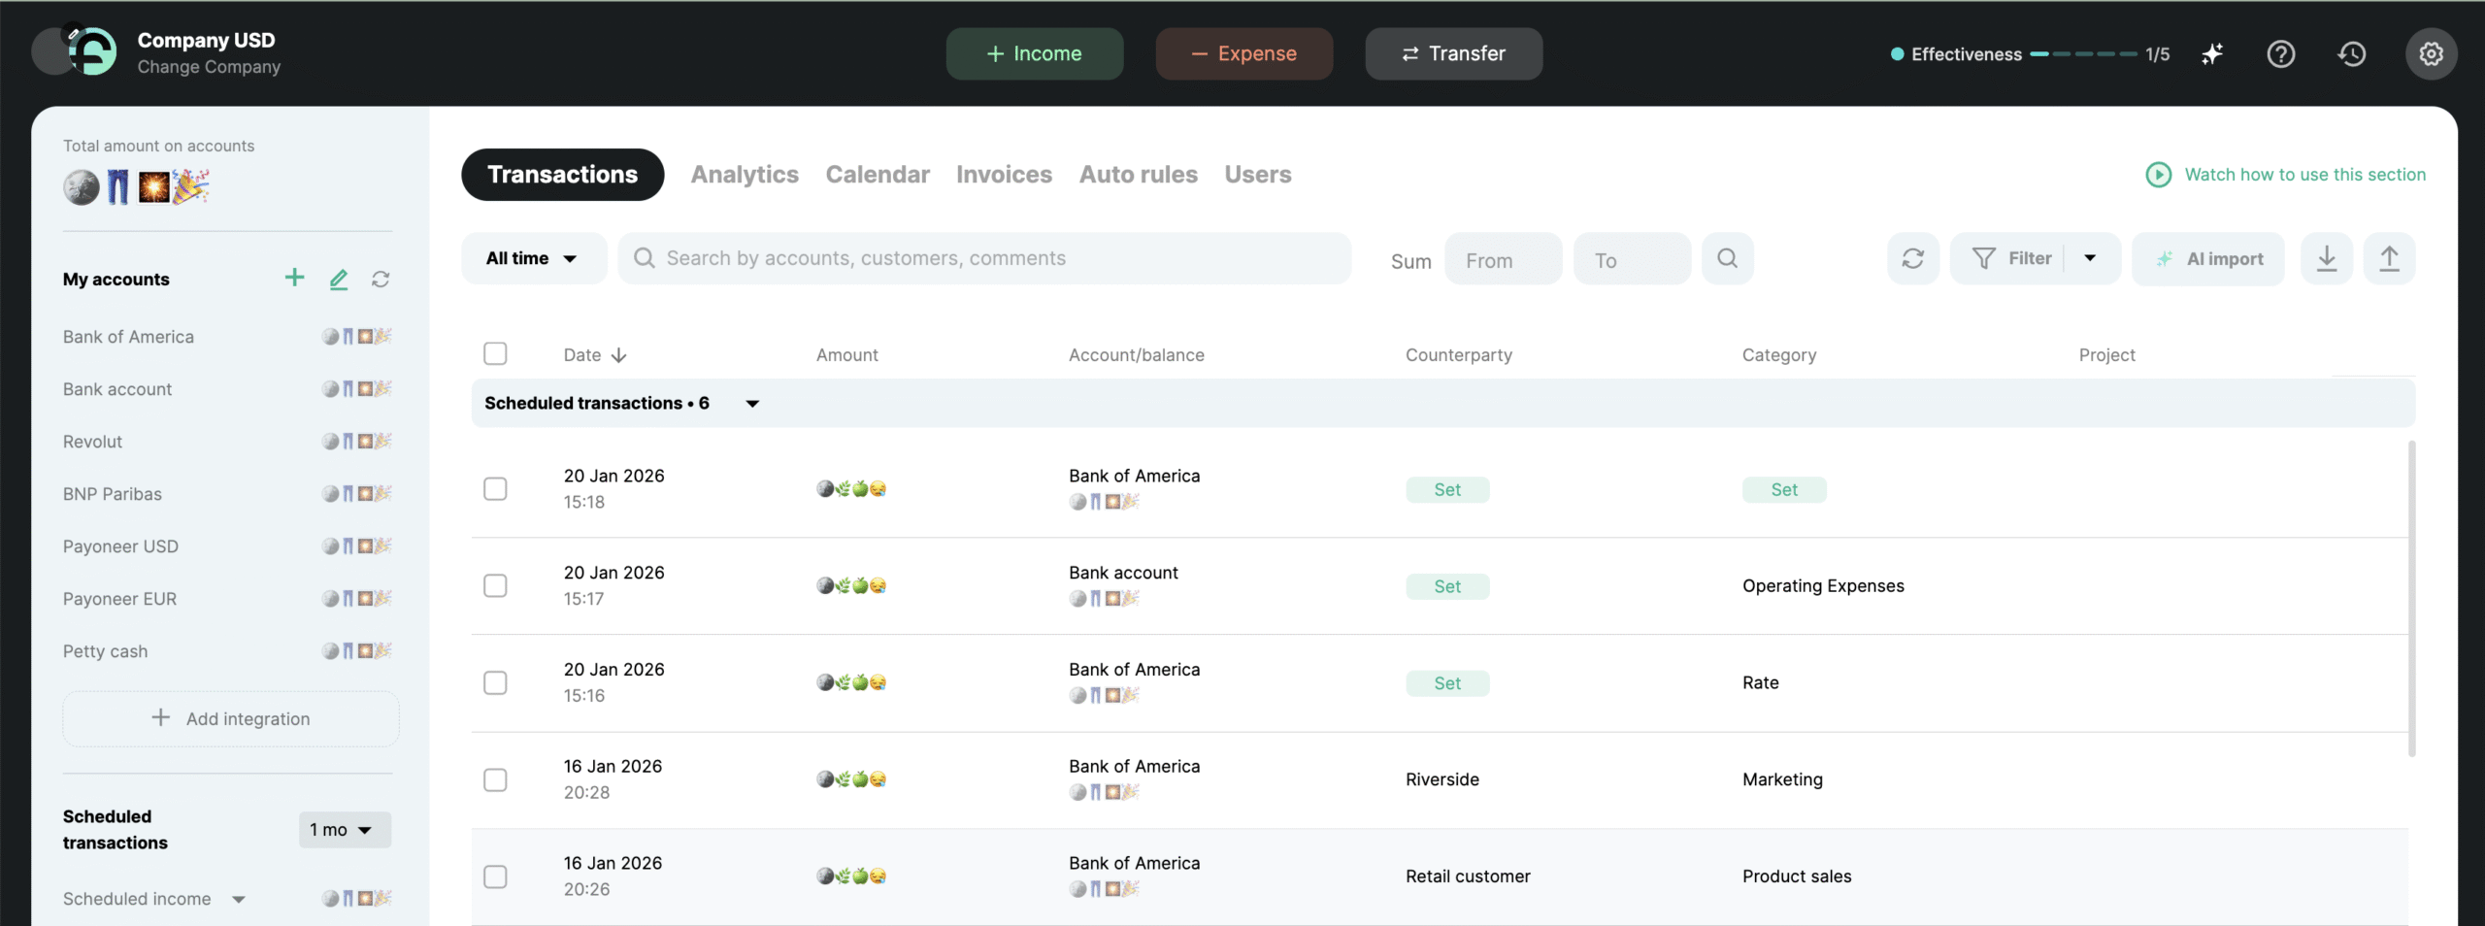Open the history clock icon
The height and width of the screenshot is (926, 2485).
[2351, 54]
